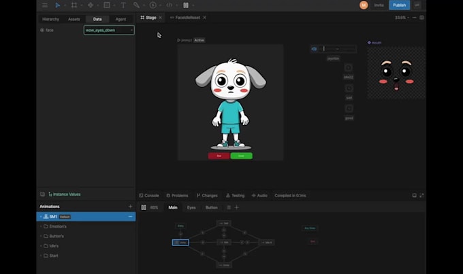Open shape tool options arrow

(x=114, y=5)
